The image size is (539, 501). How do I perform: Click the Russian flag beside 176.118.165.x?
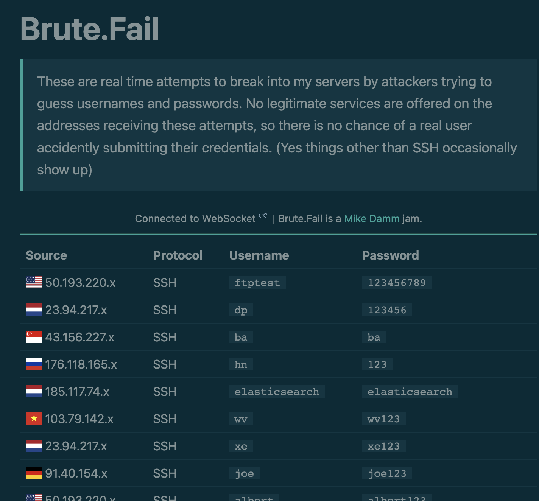click(x=34, y=364)
